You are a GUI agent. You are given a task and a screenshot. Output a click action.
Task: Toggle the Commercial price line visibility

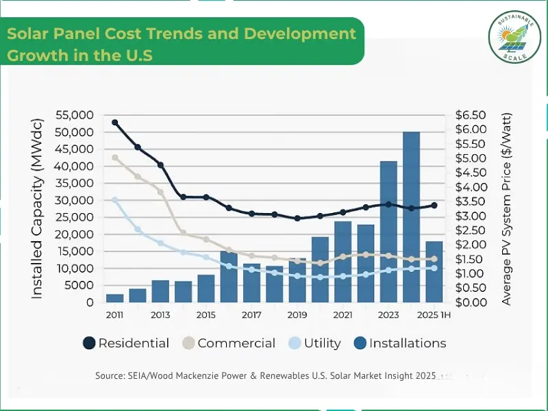coord(188,342)
